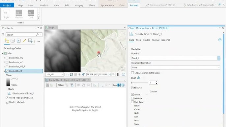
Task: Expand the BrushMtn_WS_R layer
Action: [x=4, y=67]
